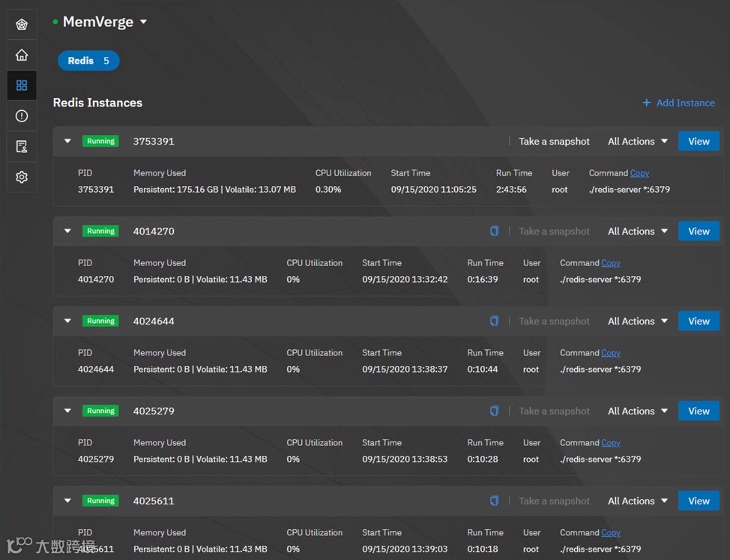Click the run time value 0:10:28

point(483,459)
